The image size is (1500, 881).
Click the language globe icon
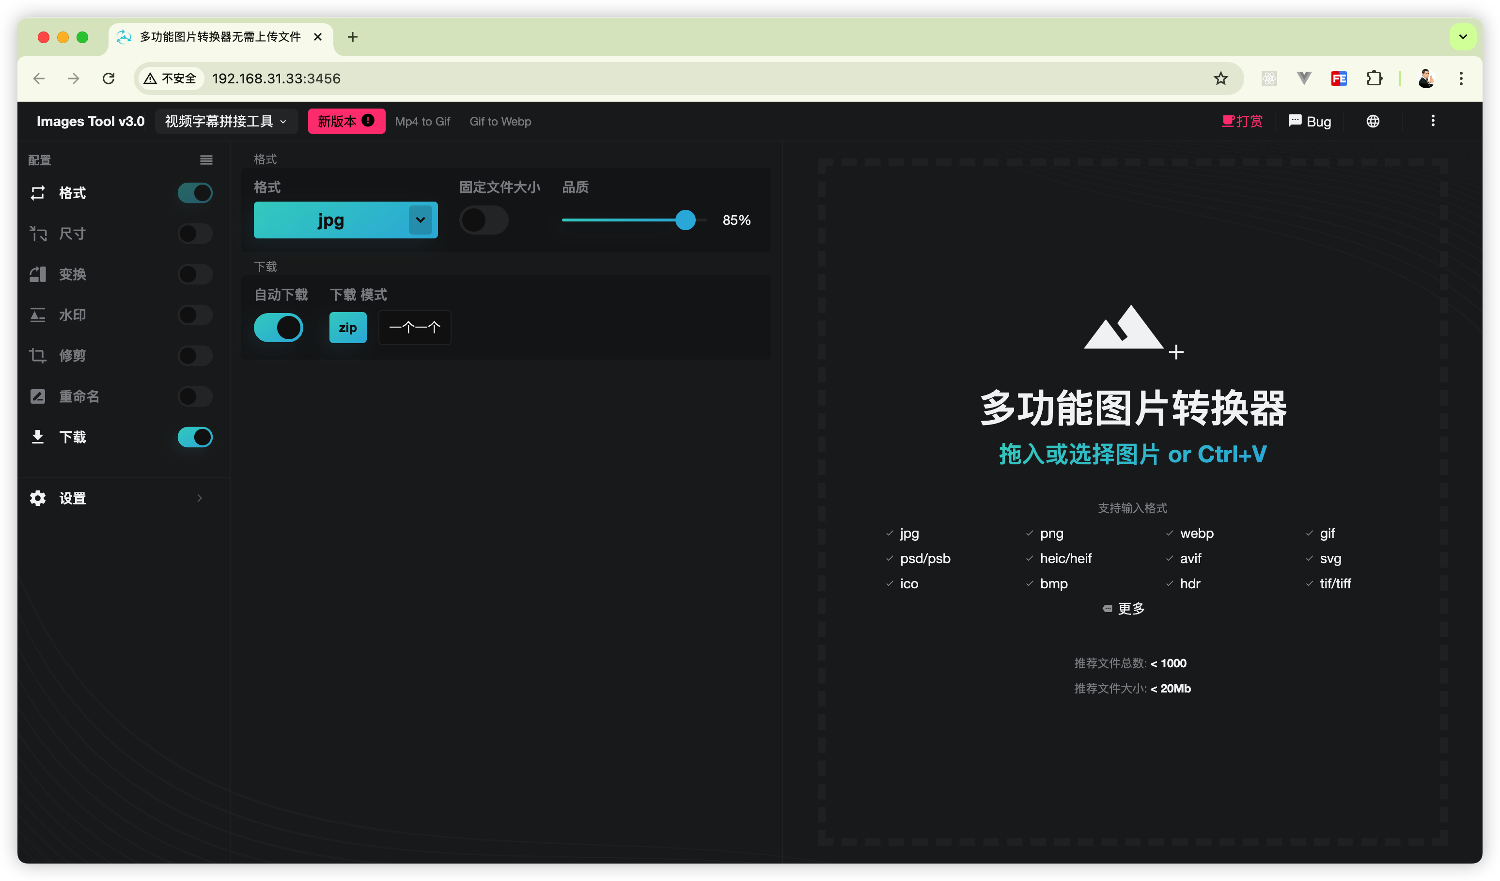[x=1373, y=122]
